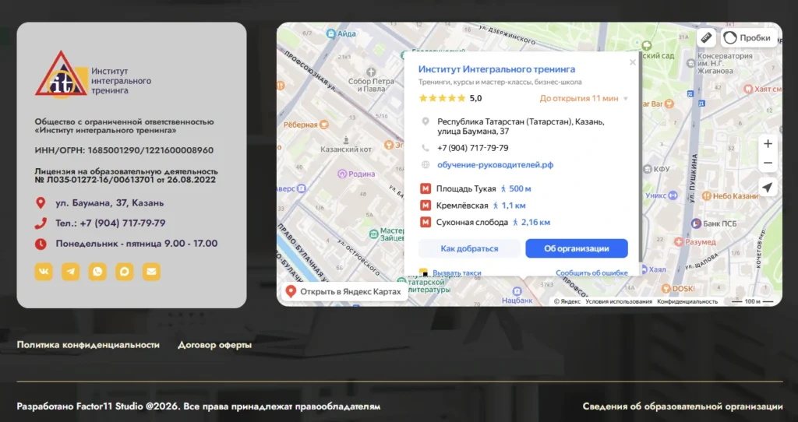Zoom in the map with the plus button
This screenshot has width=798, height=422.
[x=768, y=144]
